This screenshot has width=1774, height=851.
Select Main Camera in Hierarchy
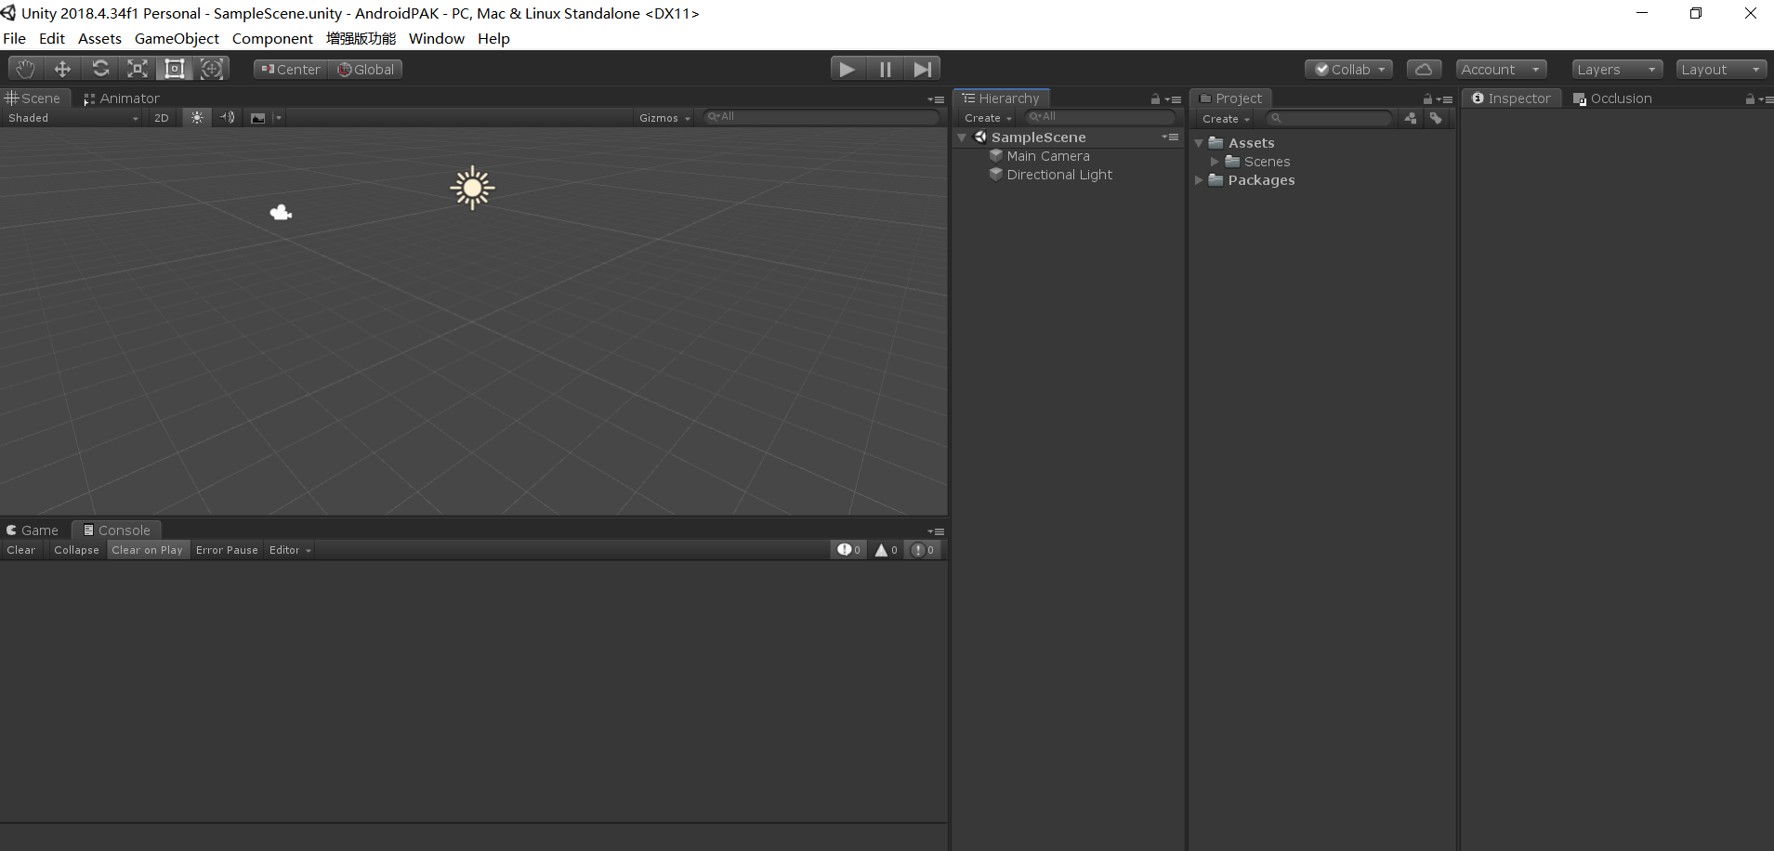(1048, 156)
